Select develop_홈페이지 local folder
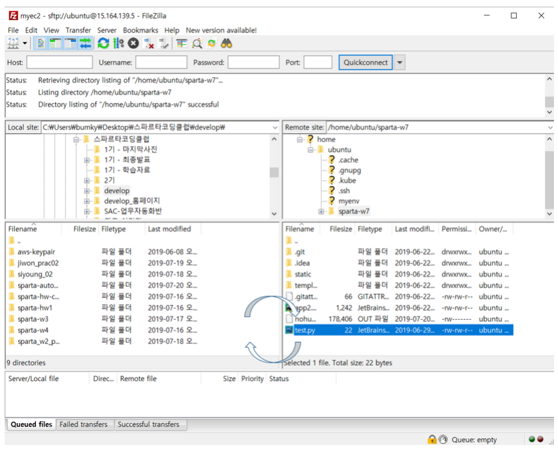 (x=132, y=201)
